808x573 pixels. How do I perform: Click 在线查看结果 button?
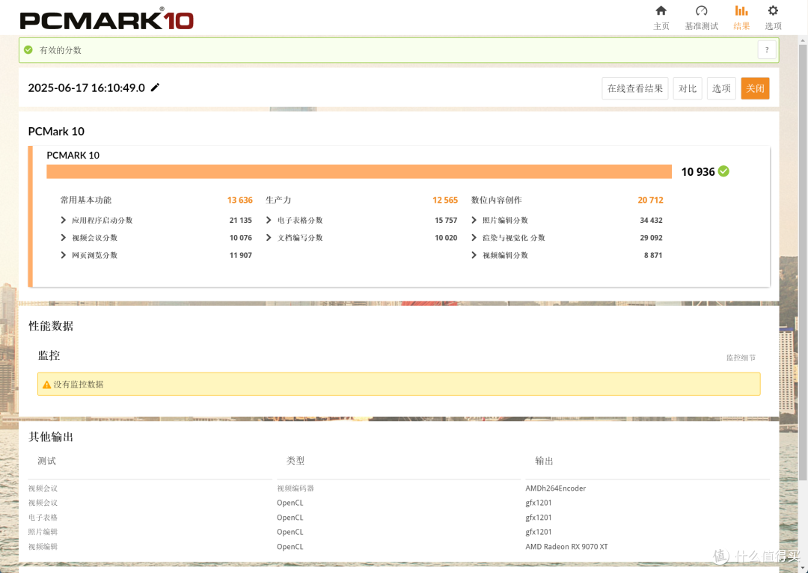[635, 88]
